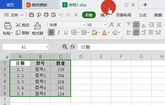
Task: Click the justify alignment icon
Action: click(x=151, y=32)
